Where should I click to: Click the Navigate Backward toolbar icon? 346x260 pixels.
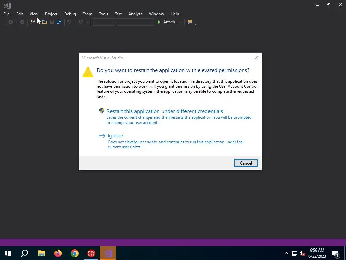tap(10, 22)
